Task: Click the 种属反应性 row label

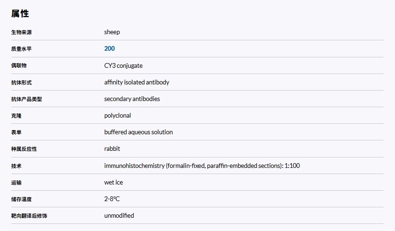Action: 24,149
